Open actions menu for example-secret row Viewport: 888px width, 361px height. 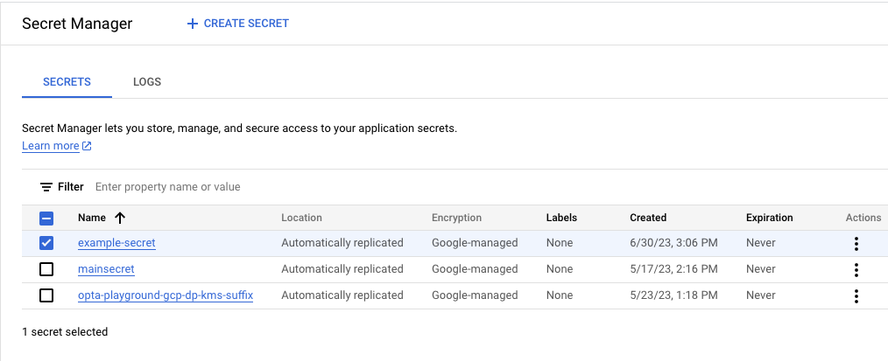856,243
